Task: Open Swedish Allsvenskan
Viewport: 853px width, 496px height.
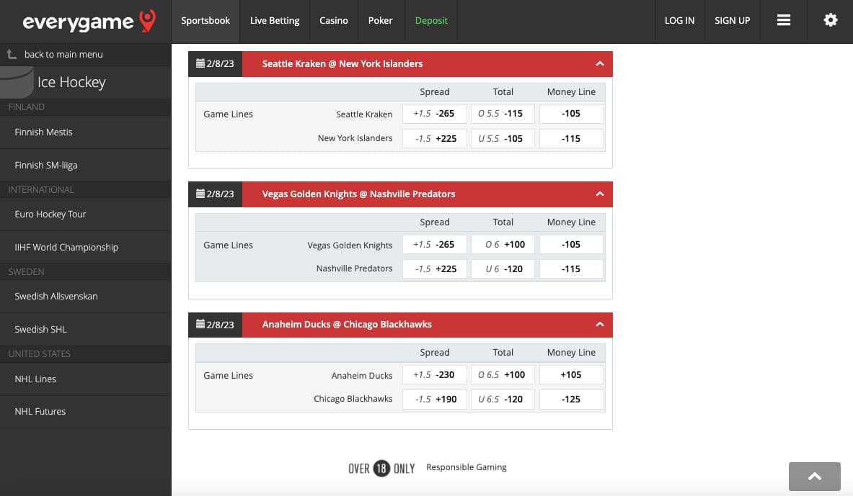Action: [85, 296]
